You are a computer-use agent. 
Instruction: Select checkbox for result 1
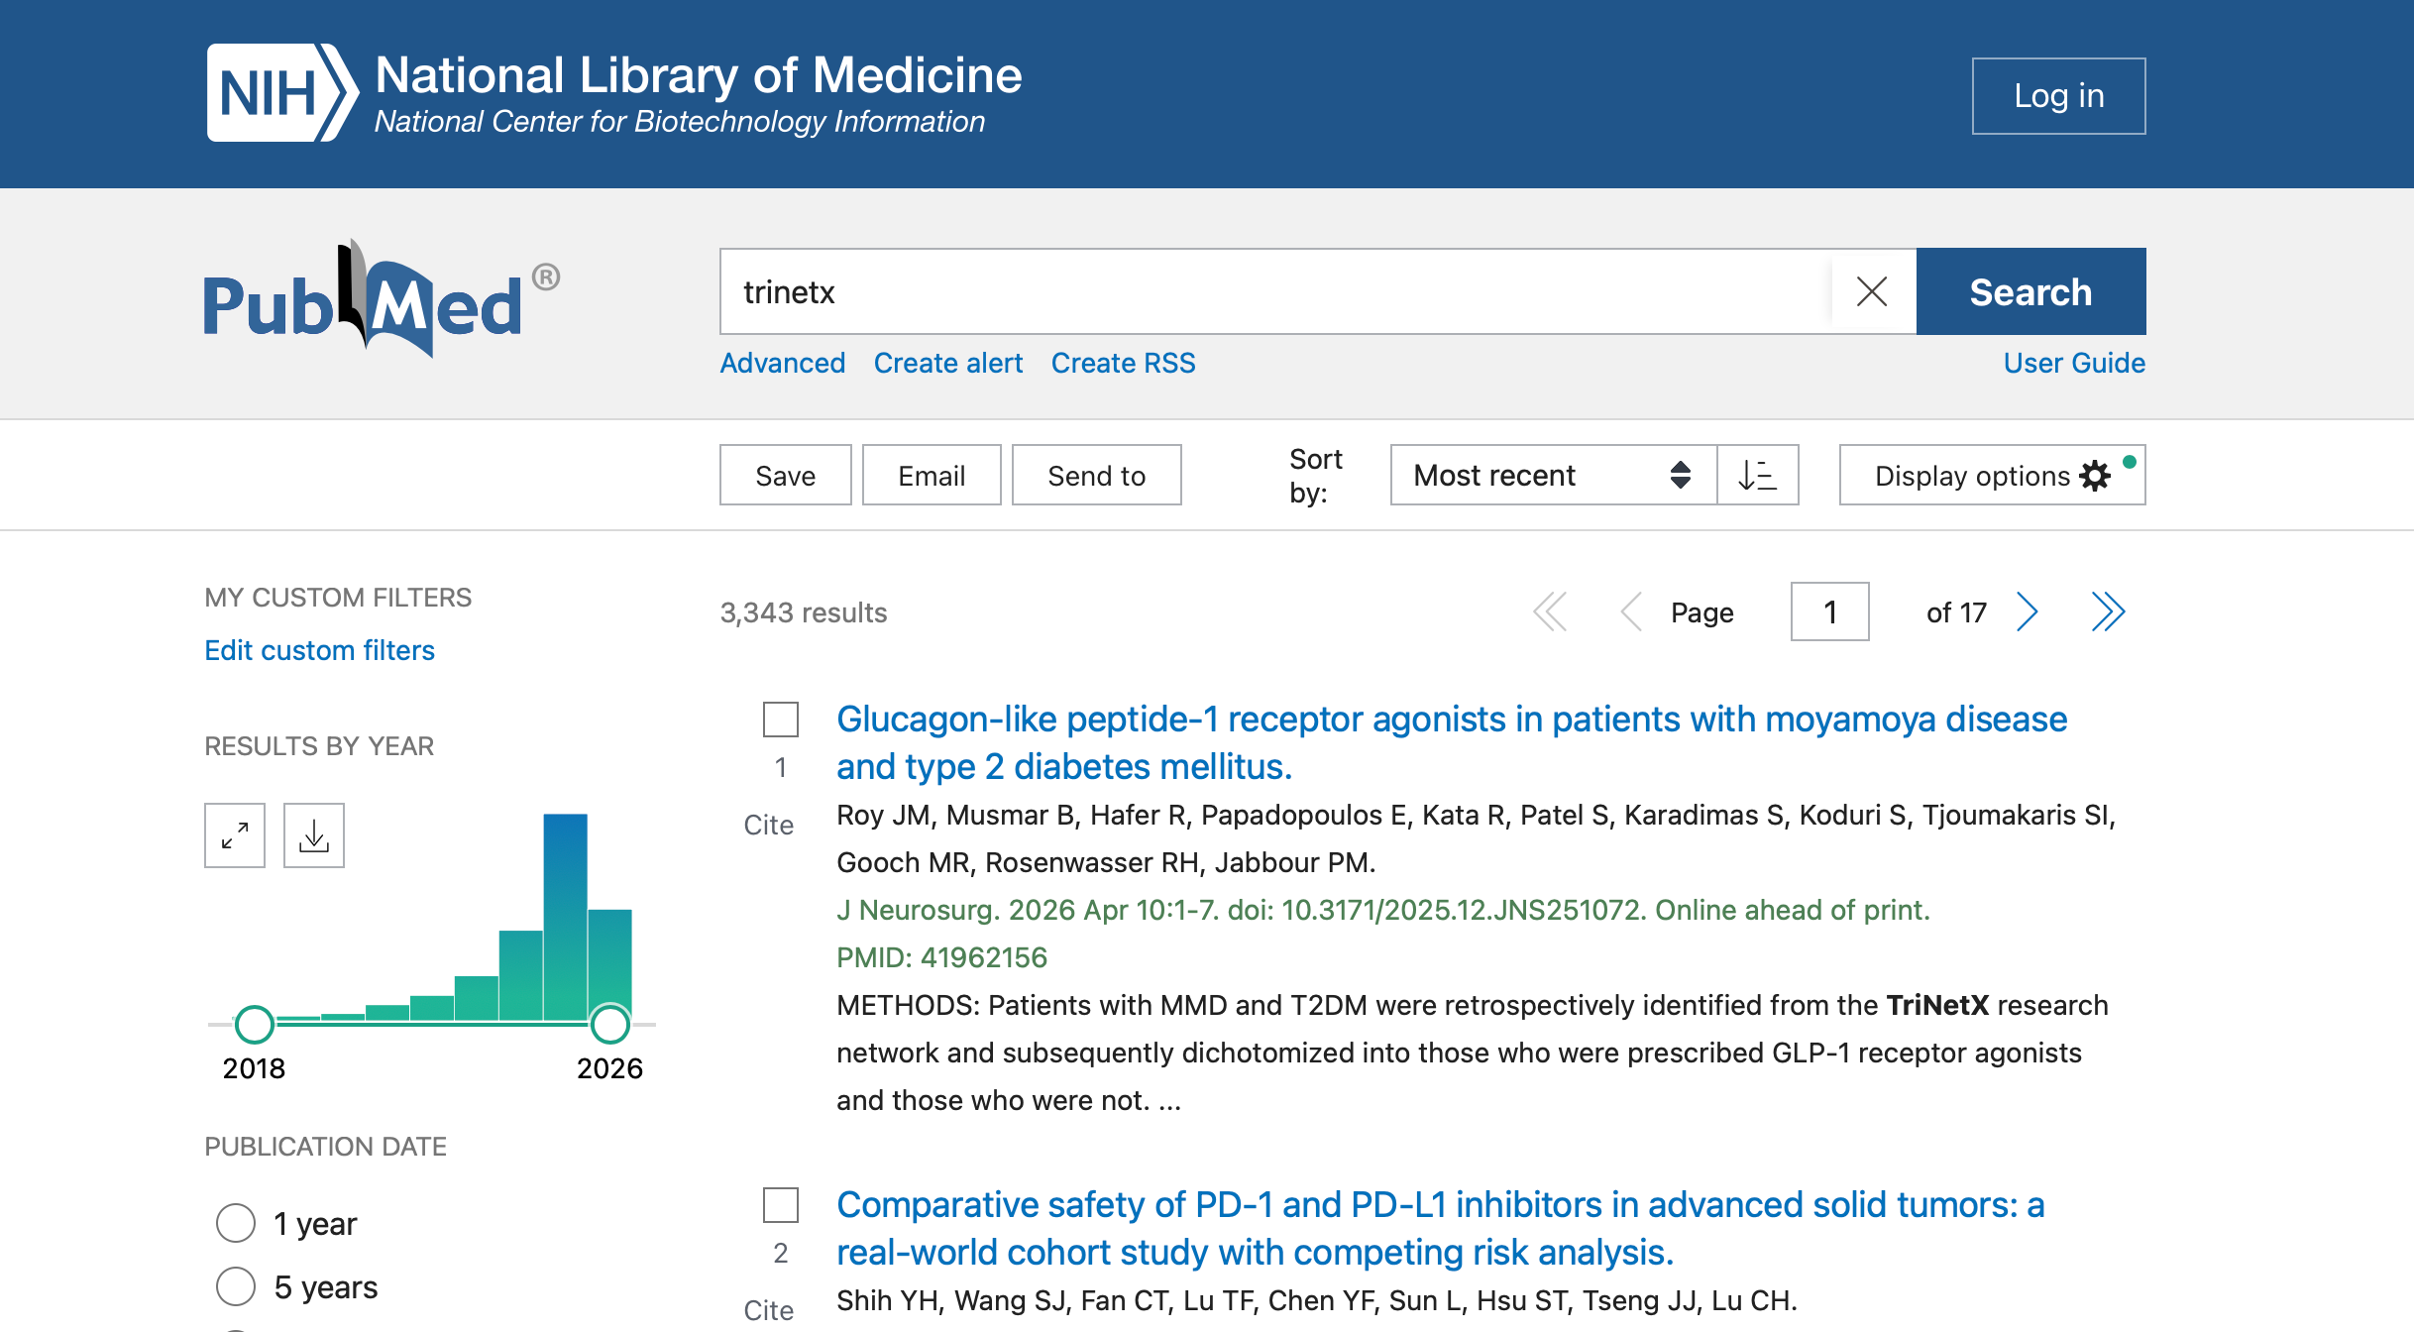(x=781, y=720)
